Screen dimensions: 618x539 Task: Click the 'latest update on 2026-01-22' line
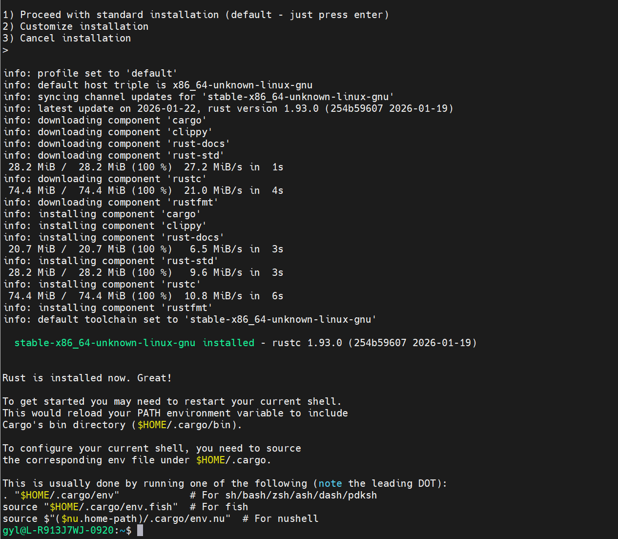(x=228, y=108)
